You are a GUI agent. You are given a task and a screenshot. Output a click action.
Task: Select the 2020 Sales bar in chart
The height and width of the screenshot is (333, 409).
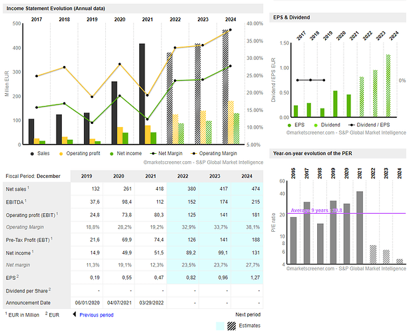pyautogui.click(x=115, y=113)
